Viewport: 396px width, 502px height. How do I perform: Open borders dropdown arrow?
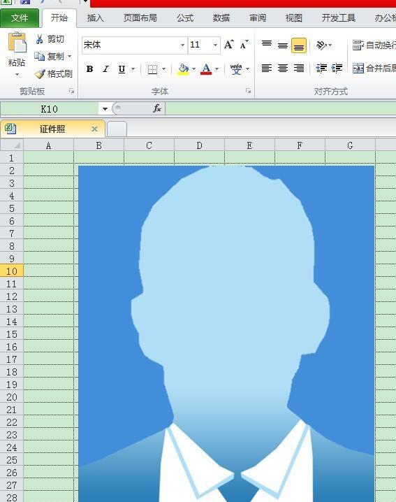(x=163, y=69)
